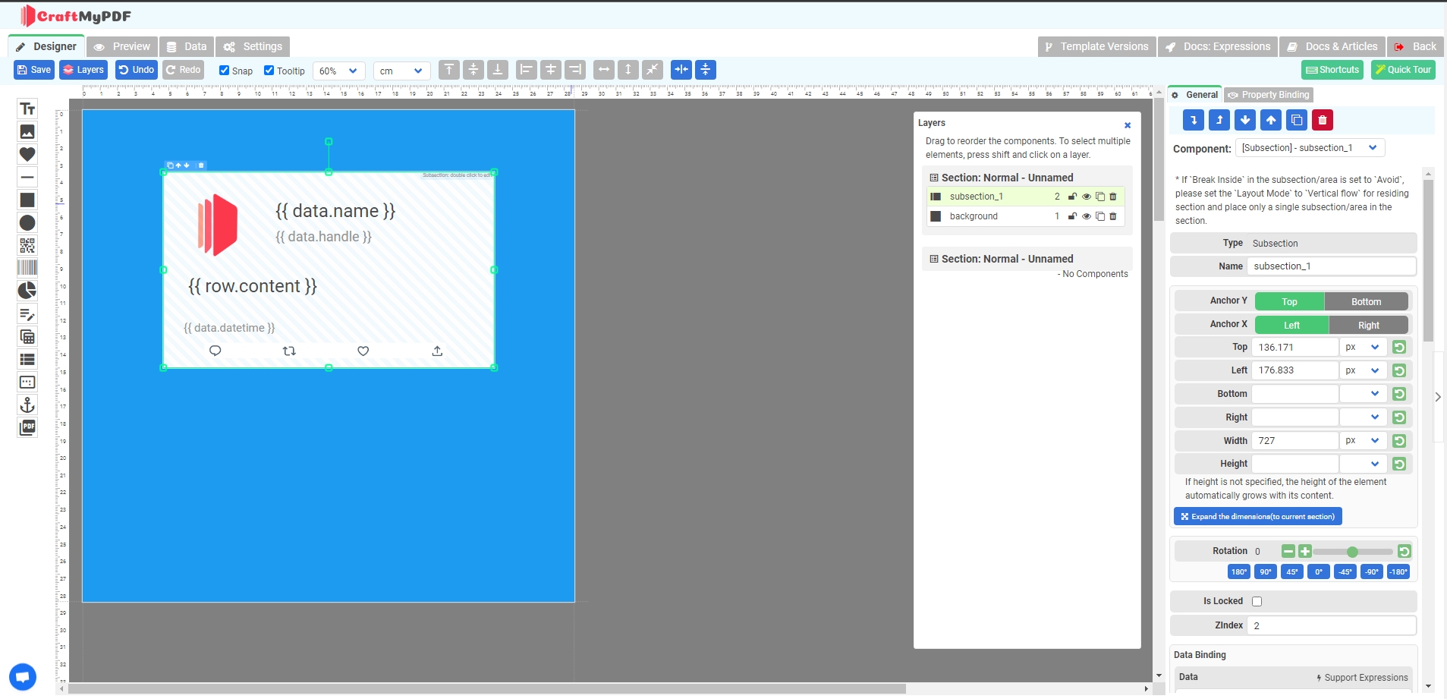
Task: Toggle the Tooltip checkbox
Action: click(x=269, y=71)
